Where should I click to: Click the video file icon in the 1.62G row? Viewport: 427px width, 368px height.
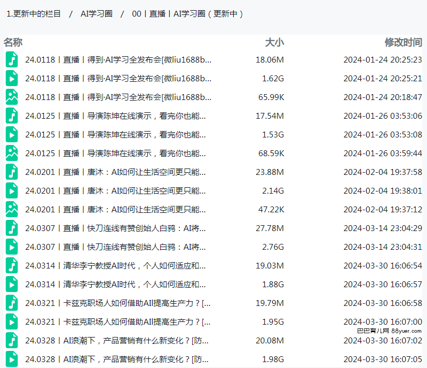point(12,78)
